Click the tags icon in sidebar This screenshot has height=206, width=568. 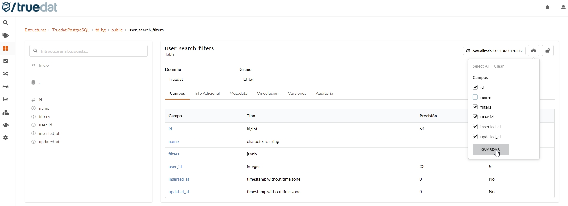(x=5, y=36)
